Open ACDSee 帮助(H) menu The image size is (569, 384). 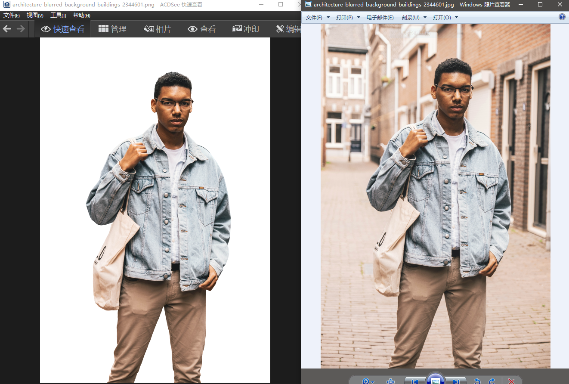(x=81, y=15)
